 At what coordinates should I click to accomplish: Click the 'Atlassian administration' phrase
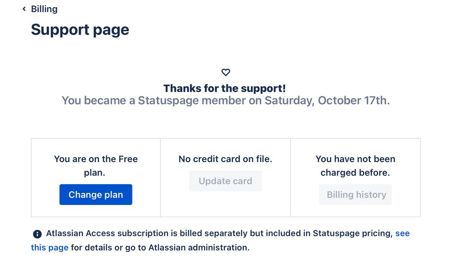click(x=199, y=247)
